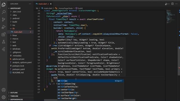Open the pubspec.yaml file
180x101 pixels.
tap(21, 69)
